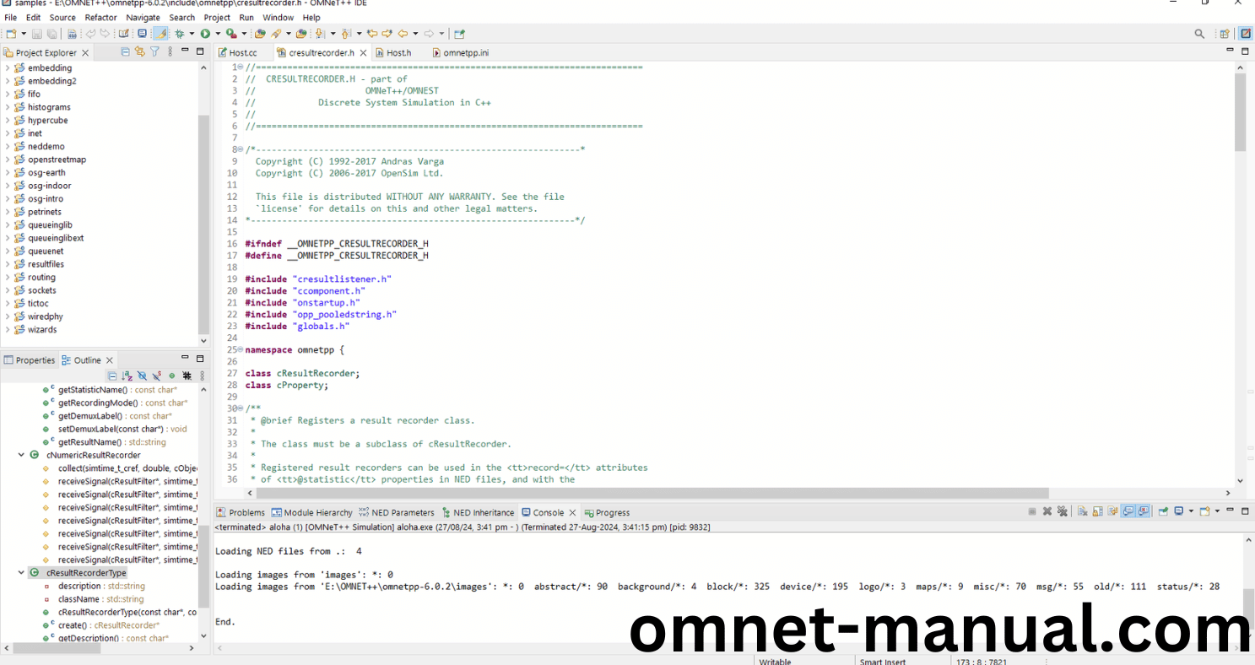Open the Run button dropdown arrow
Image resolution: width=1255 pixels, height=665 pixels.
coord(217,34)
